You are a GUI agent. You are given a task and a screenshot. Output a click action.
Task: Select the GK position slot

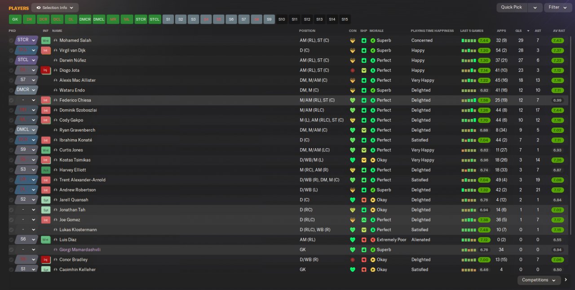click(x=15, y=19)
